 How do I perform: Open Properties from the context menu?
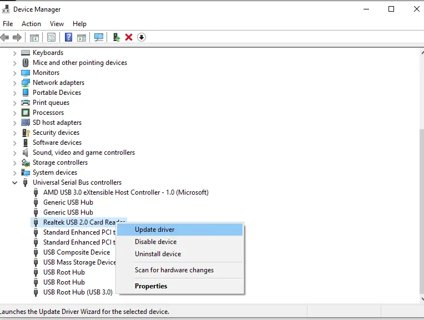pyautogui.click(x=151, y=286)
